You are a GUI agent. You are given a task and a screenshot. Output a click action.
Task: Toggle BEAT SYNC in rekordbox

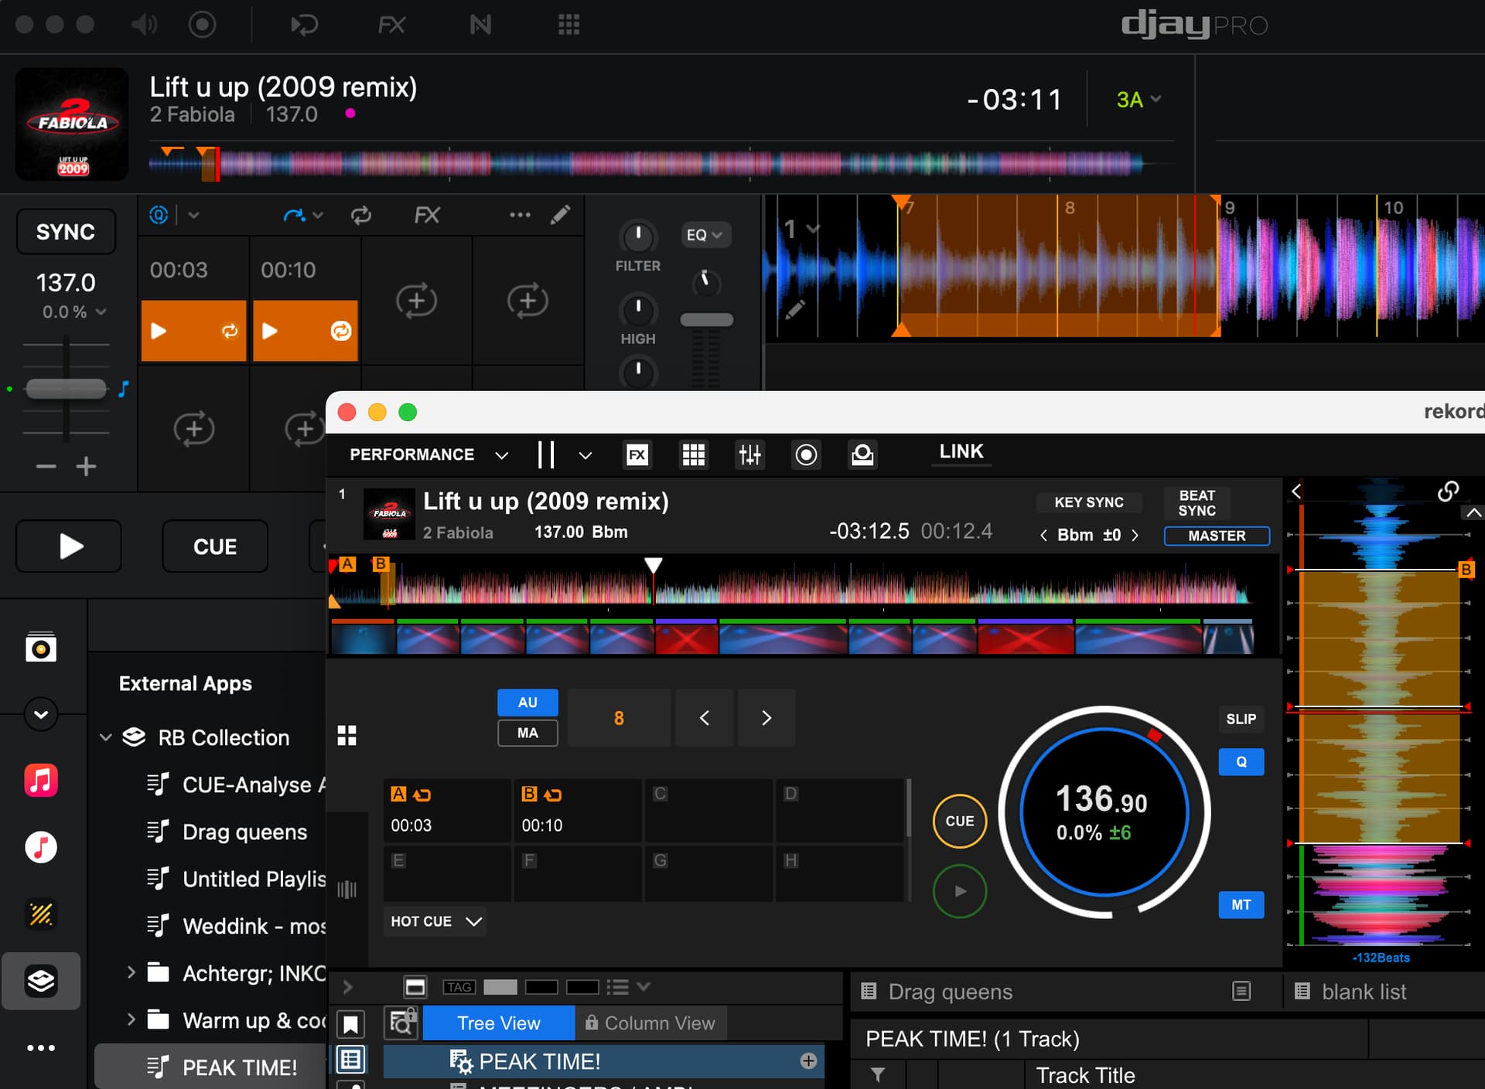pos(1197,503)
